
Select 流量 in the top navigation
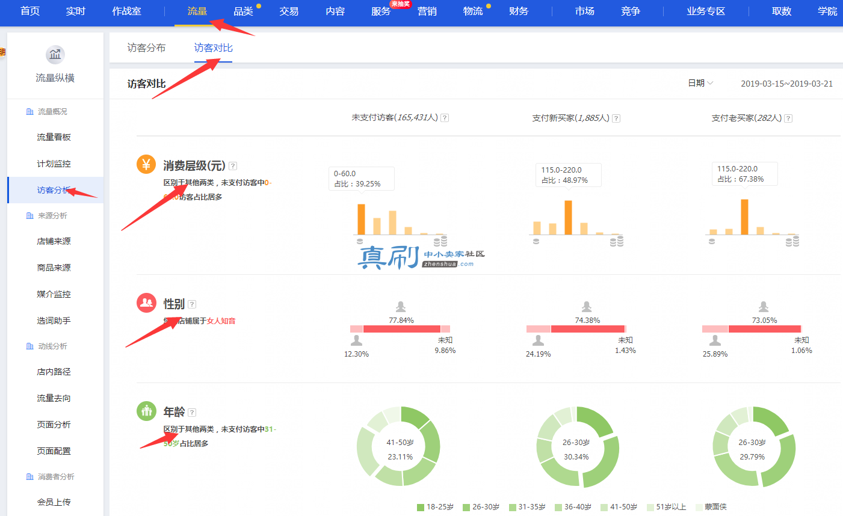pos(197,11)
